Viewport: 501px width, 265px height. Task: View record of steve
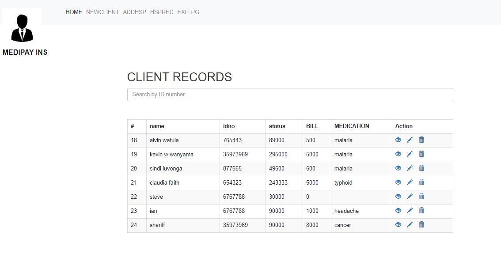(398, 197)
